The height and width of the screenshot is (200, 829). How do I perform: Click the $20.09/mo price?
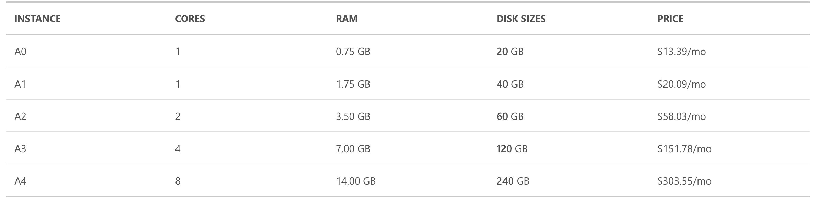pos(681,84)
